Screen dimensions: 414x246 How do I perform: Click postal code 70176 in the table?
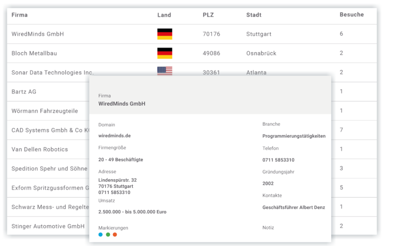pos(211,34)
